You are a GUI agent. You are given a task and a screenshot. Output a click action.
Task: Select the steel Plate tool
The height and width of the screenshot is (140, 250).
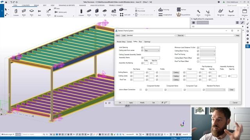(32, 12)
